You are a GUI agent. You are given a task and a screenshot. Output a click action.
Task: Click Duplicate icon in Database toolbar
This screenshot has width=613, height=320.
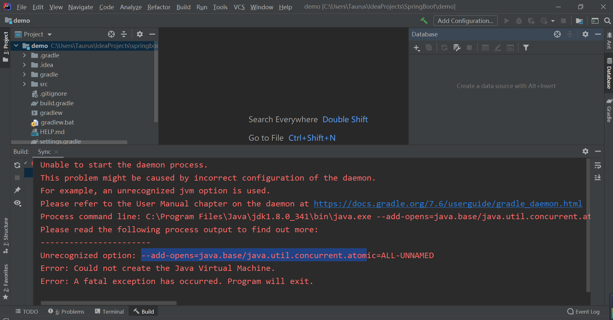(429, 48)
